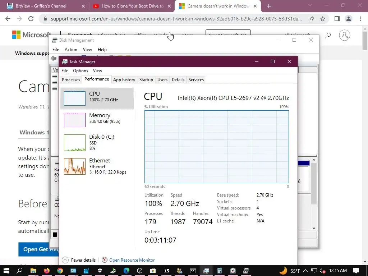Launch Firefox from the taskbar
This screenshot has width=368, height=276.
point(47,271)
